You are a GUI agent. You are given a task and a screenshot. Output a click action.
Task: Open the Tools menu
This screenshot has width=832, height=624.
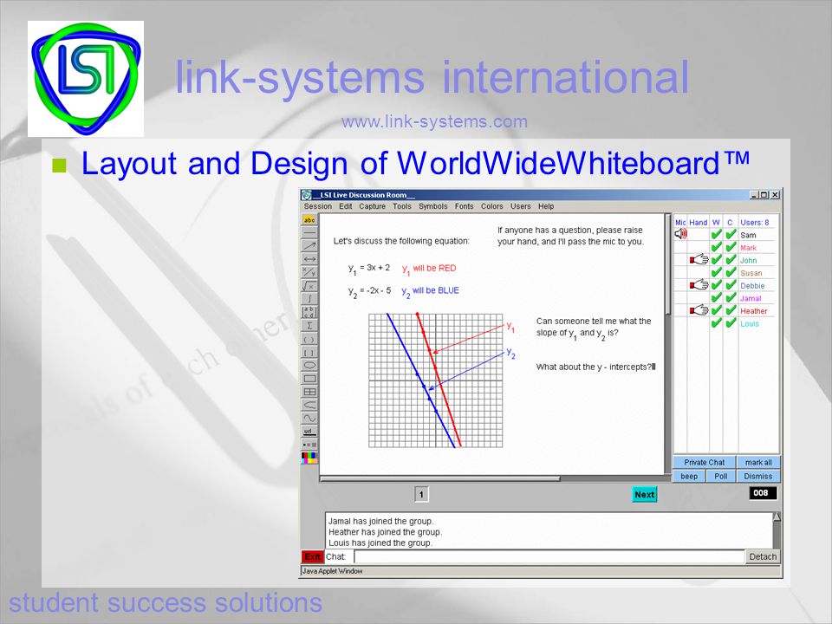[401, 206]
